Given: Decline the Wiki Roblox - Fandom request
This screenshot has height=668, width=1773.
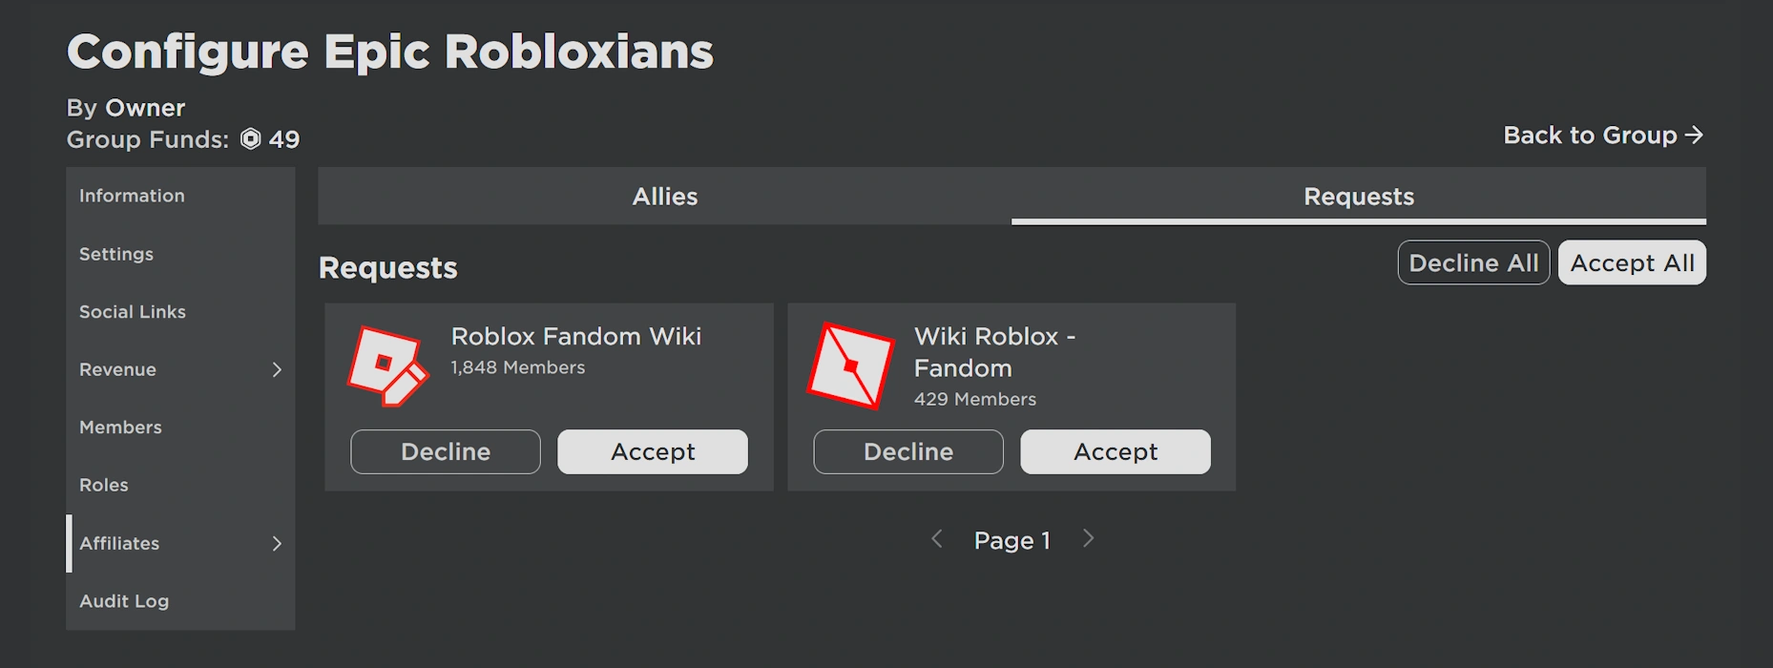Looking at the screenshot, I should [x=908, y=451].
